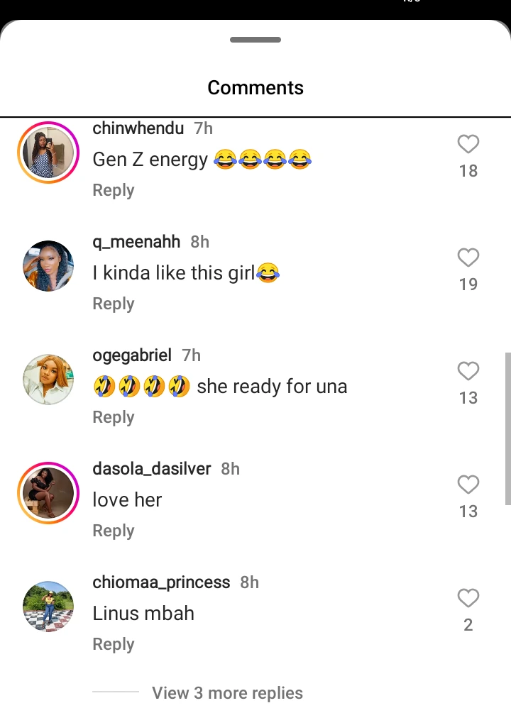The image size is (511, 708).
Task: Reply to chiomaa_princess's comment
Action: click(114, 644)
